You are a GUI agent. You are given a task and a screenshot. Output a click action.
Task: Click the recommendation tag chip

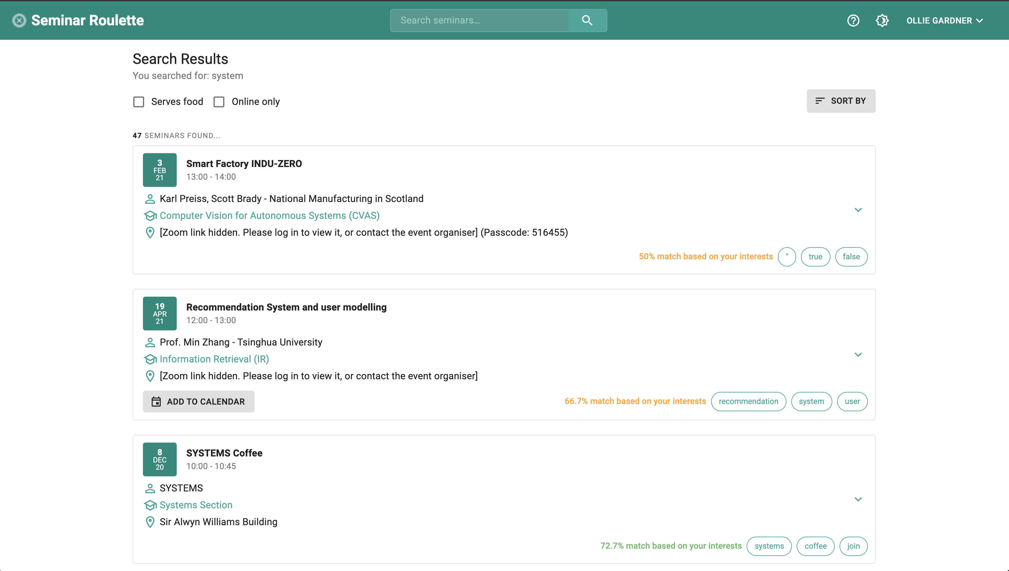tap(748, 402)
